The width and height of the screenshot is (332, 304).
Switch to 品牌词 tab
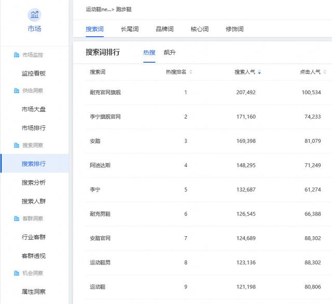click(x=165, y=29)
